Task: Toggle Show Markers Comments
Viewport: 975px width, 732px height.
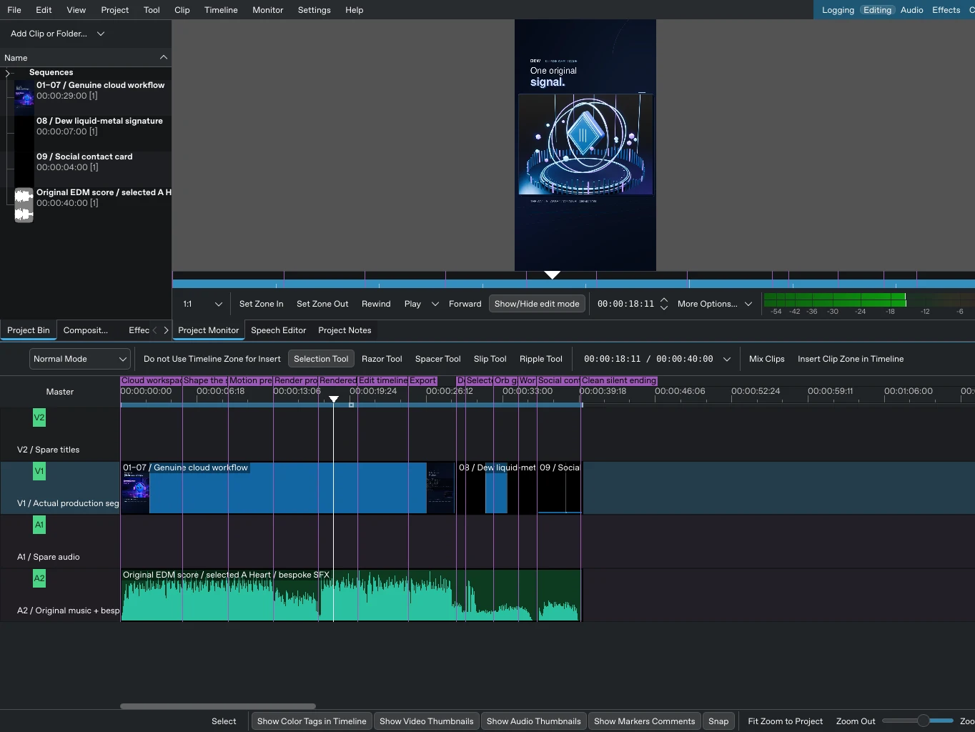Action: (x=644, y=721)
